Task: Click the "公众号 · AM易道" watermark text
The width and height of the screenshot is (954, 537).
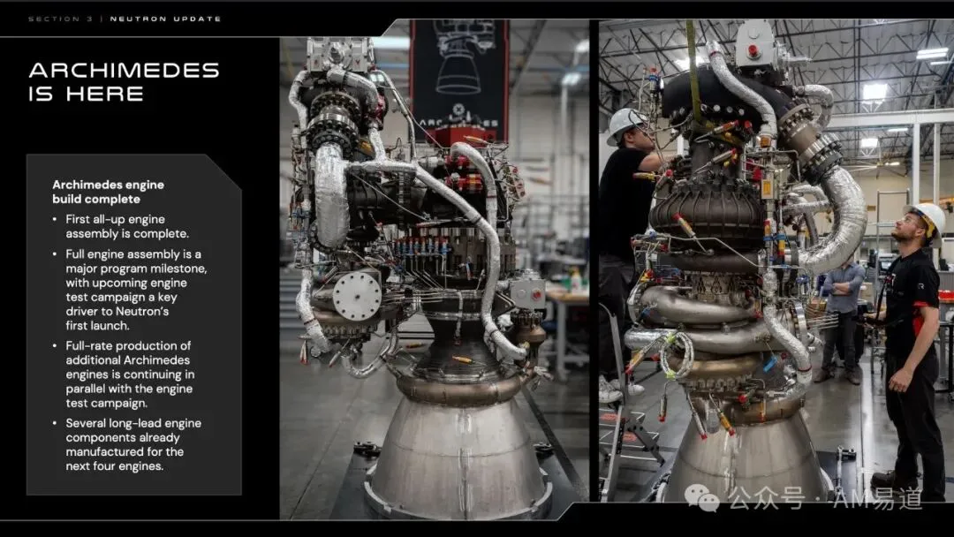Action: click(x=825, y=499)
